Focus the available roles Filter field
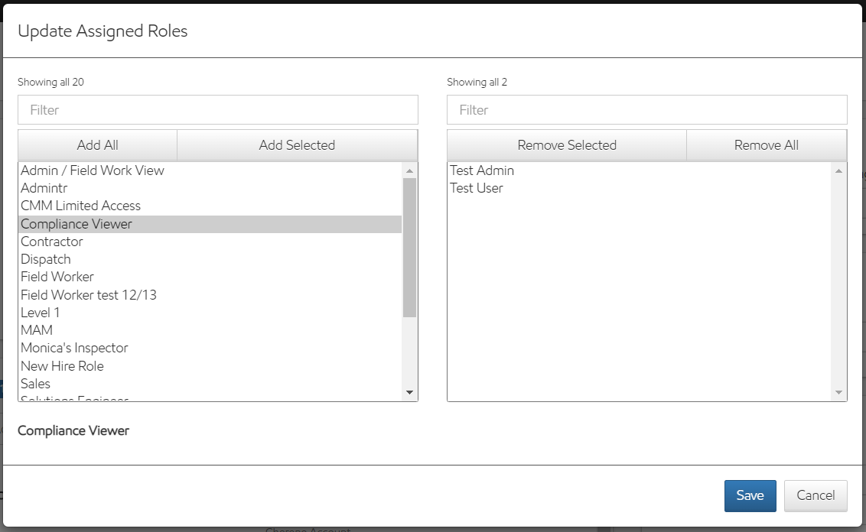This screenshot has height=532, width=866. click(217, 110)
